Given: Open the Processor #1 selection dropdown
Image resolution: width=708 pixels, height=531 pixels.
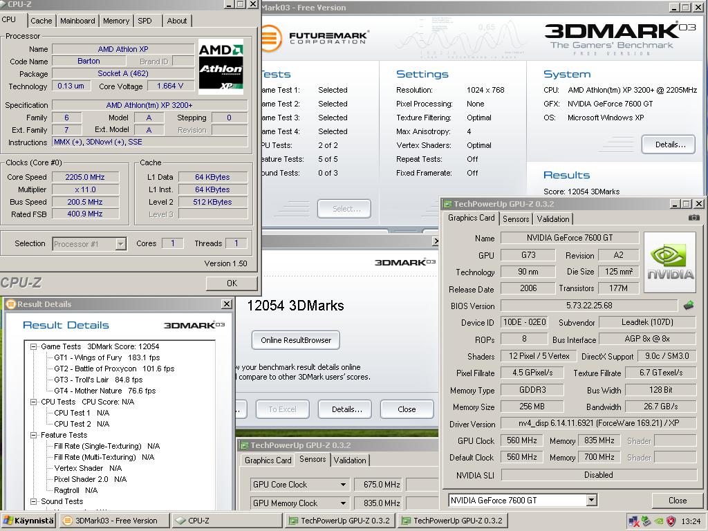Looking at the screenshot, I should pyautogui.click(x=120, y=244).
